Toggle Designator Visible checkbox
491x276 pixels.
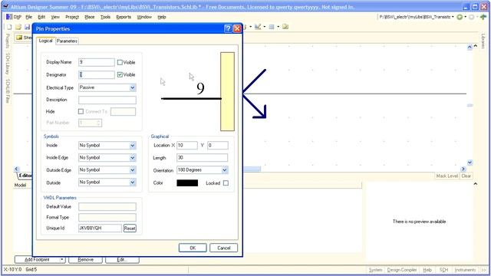point(120,75)
